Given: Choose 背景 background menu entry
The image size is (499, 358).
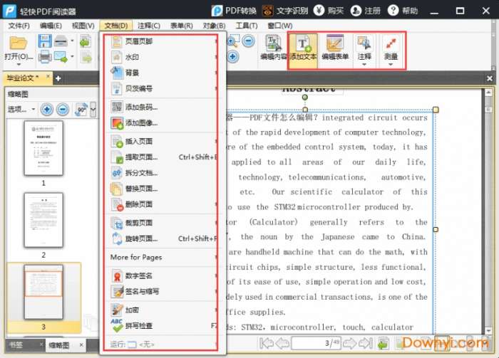Looking at the screenshot, I should [x=163, y=73].
